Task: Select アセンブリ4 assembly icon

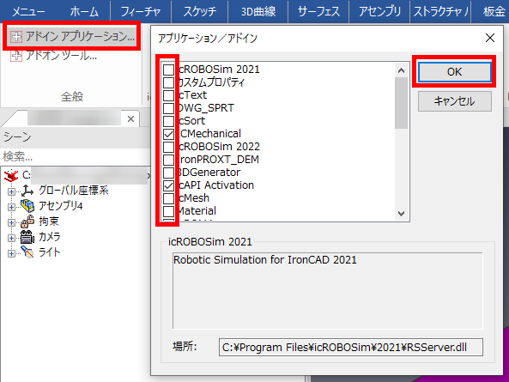Action: (27, 206)
